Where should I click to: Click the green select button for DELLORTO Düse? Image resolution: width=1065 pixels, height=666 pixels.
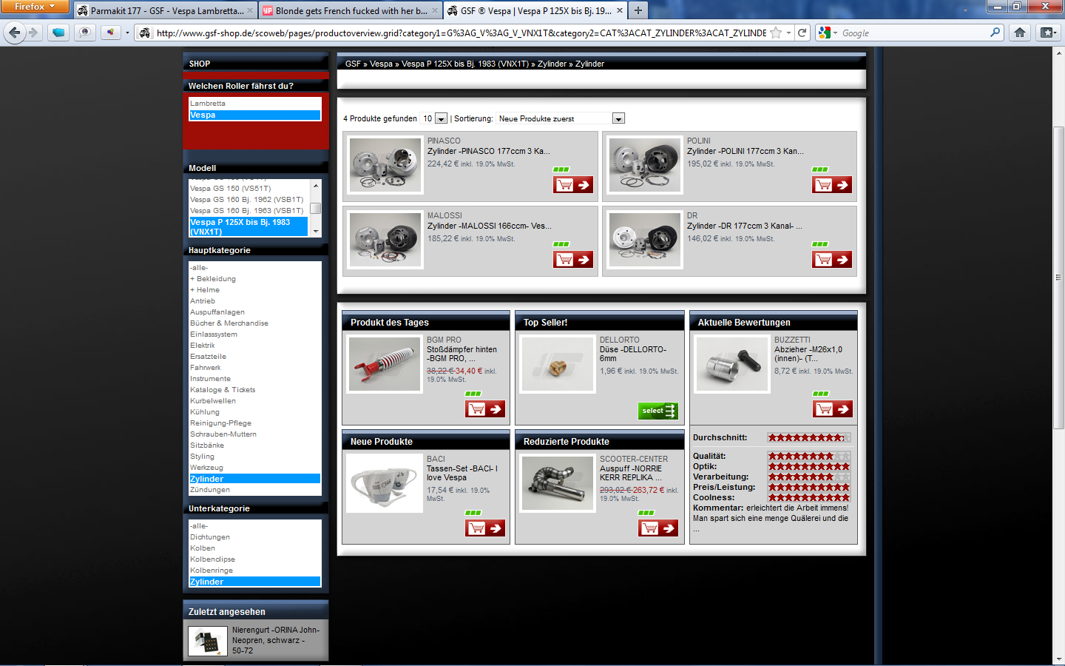coord(658,411)
